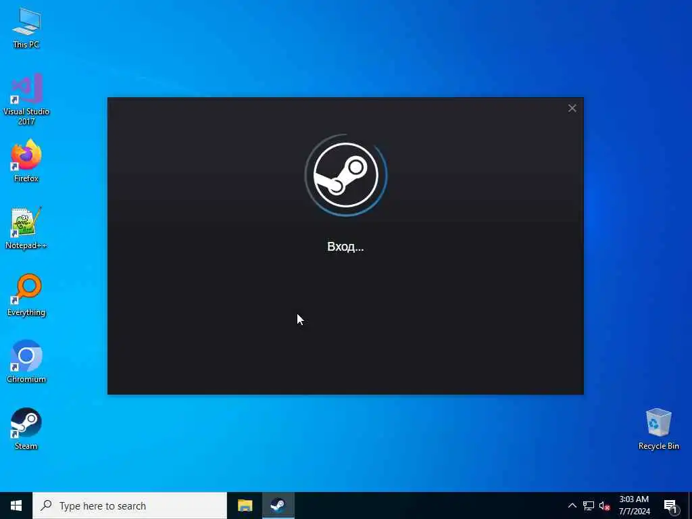Open the clock showing 3:03 AM
The height and width of the screenshot is (519, 692).
point(634,505)
